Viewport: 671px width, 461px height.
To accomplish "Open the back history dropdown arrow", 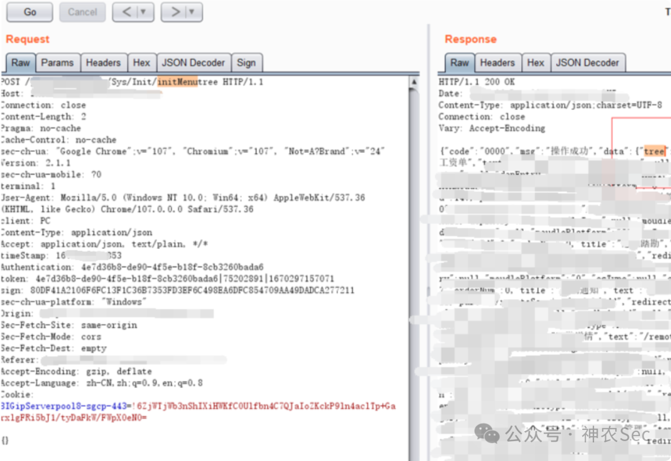I will tap(144, 12).
